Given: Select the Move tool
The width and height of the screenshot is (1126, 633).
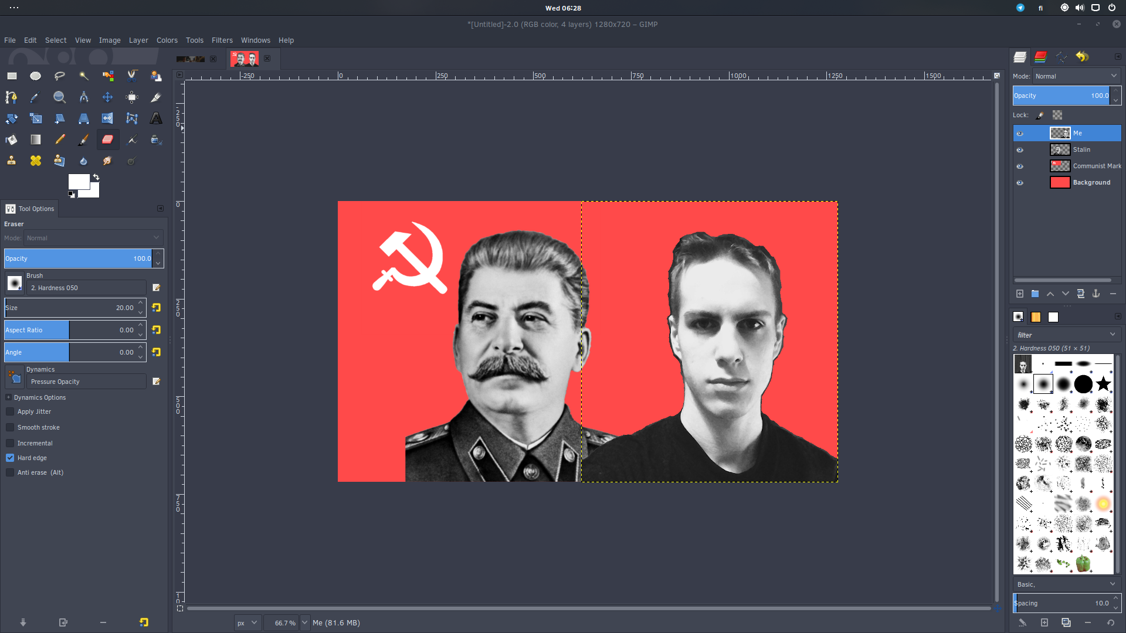Looking at the screenshot, I should (x=108, y=97).
